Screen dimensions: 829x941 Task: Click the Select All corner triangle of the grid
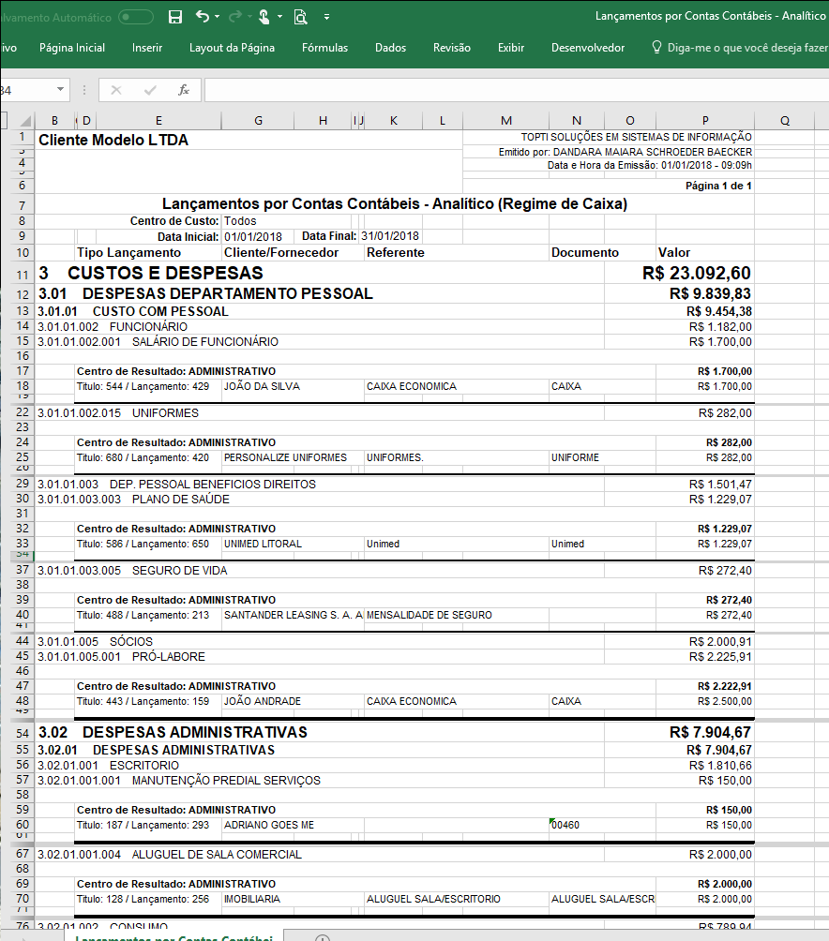(x=24, y=121)
